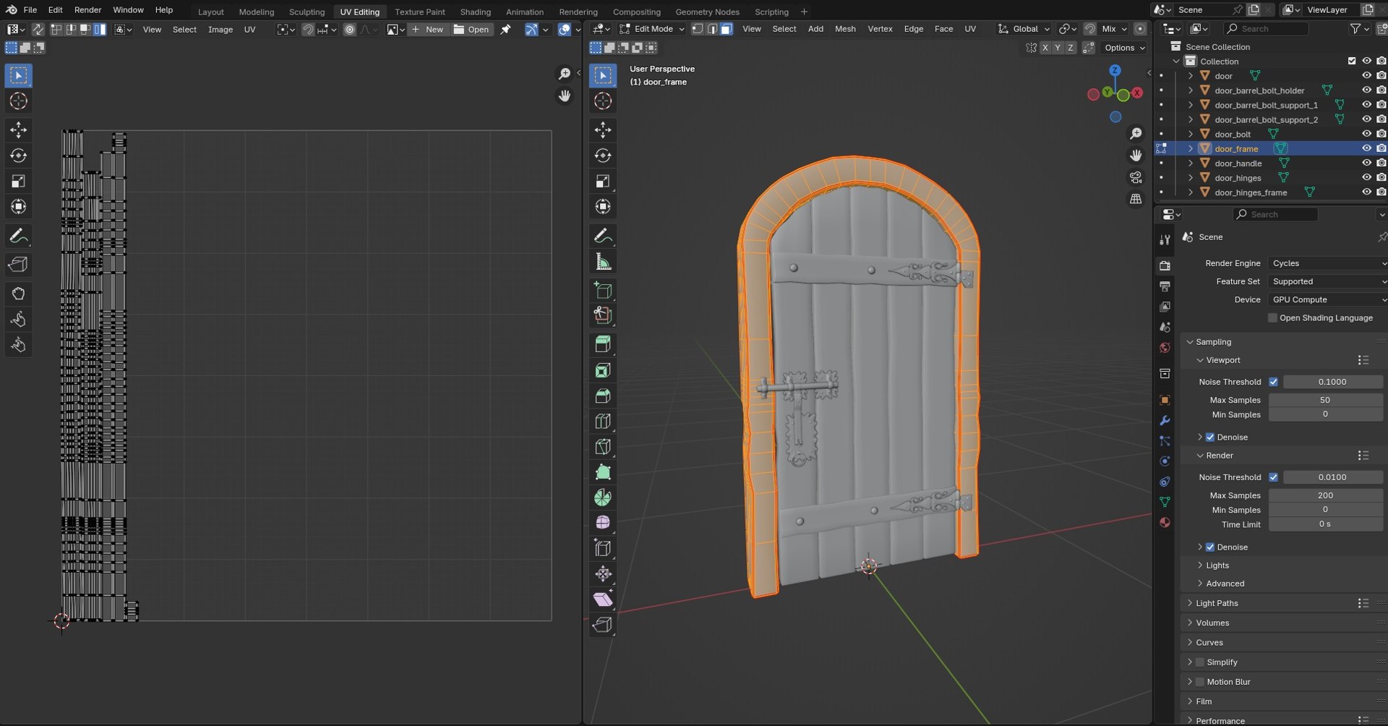Viewport: 1388px width, 726px height.
Task: Toggle X axis mirror button
Action: tap(1045, 48)
